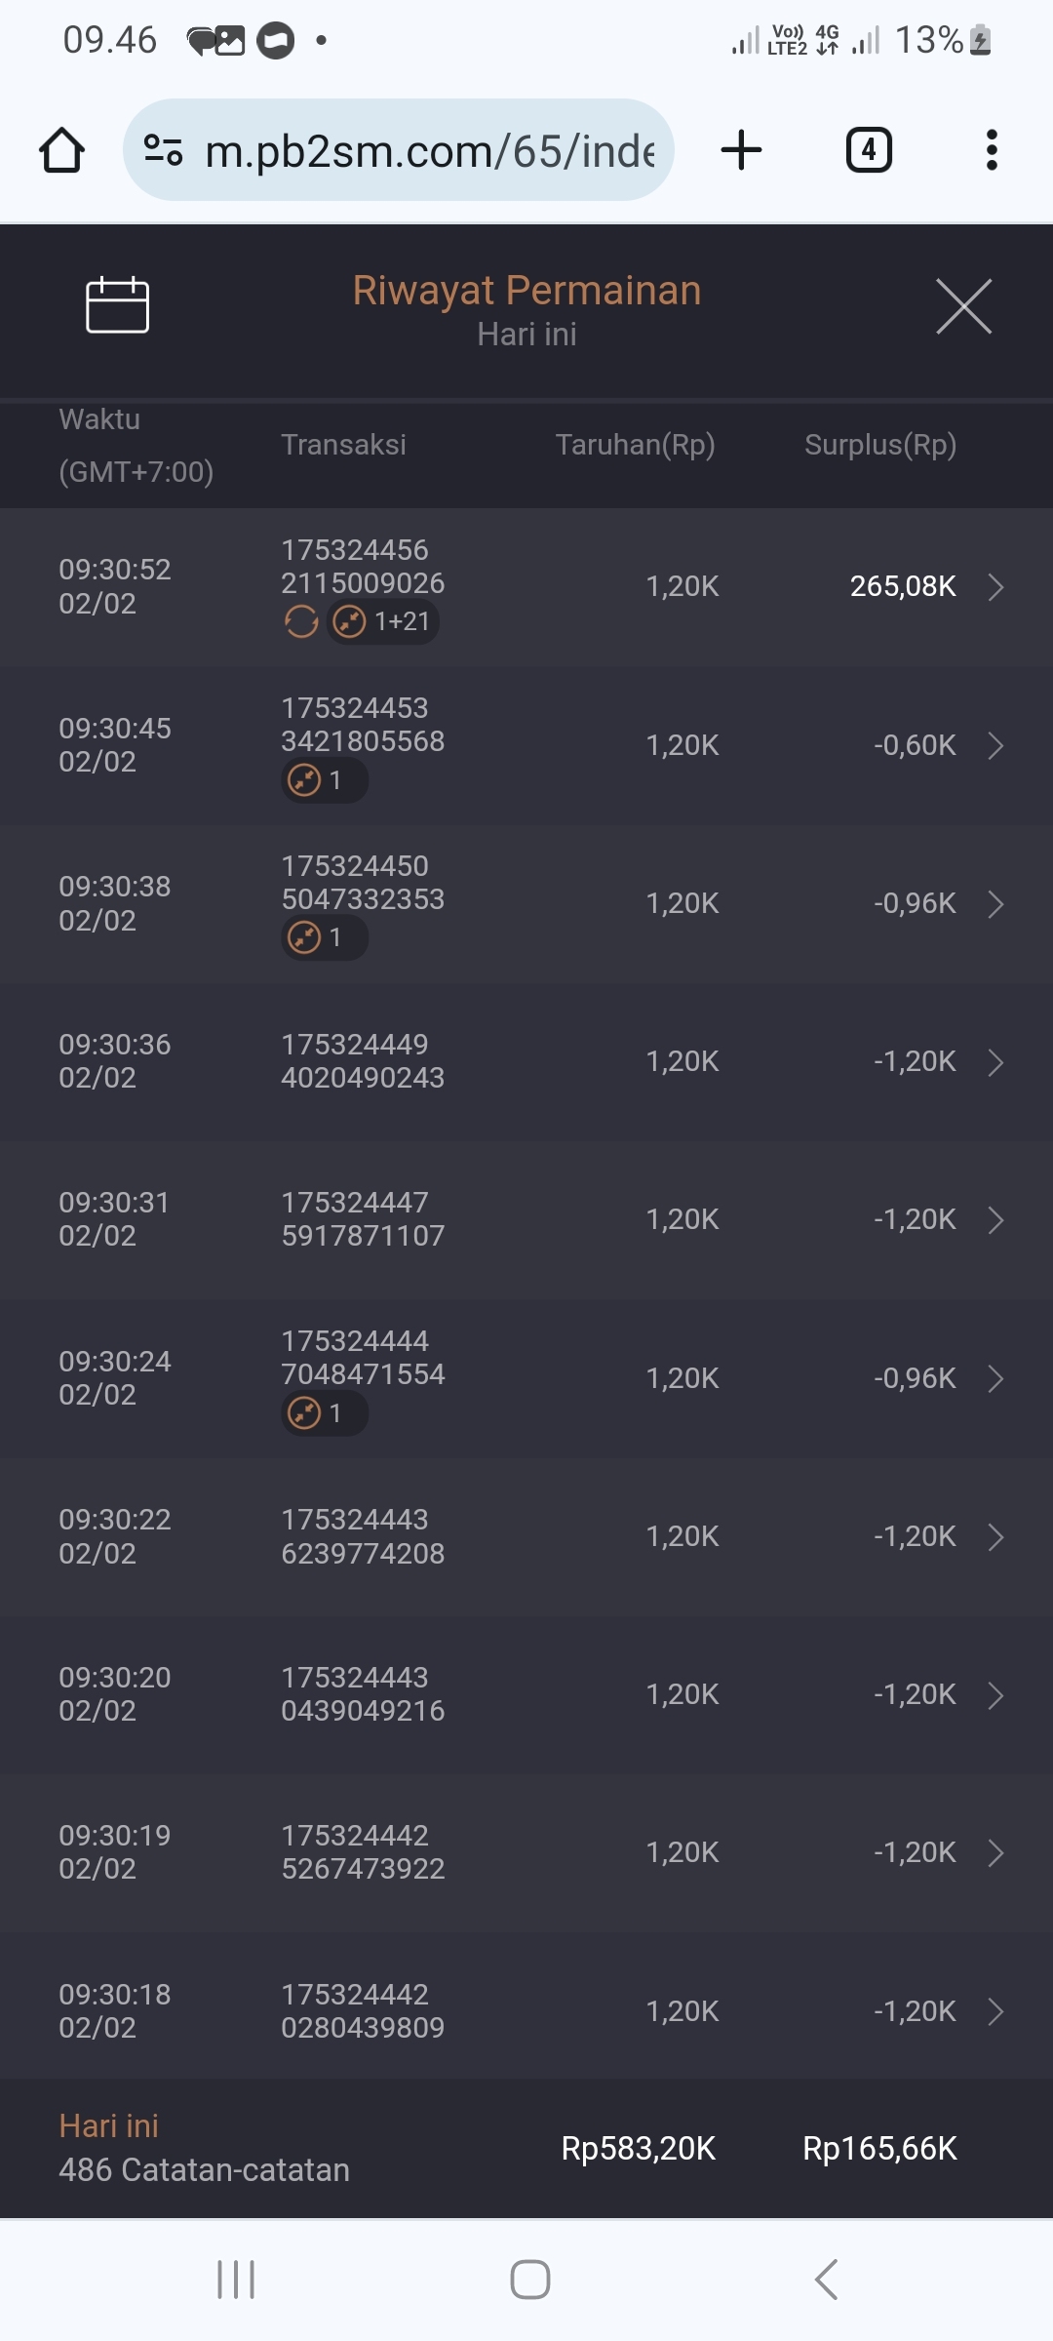Tap the browser home icon
This screenshot has width=1053, height=2341.
pyautogui.click(x=61, y=150)
